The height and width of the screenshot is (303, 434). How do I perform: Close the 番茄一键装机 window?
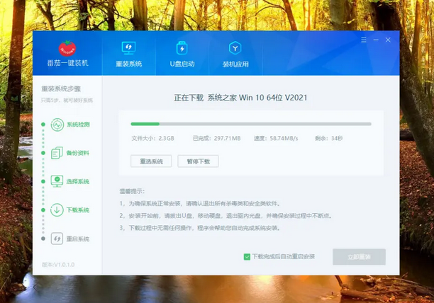coord(388,40)
